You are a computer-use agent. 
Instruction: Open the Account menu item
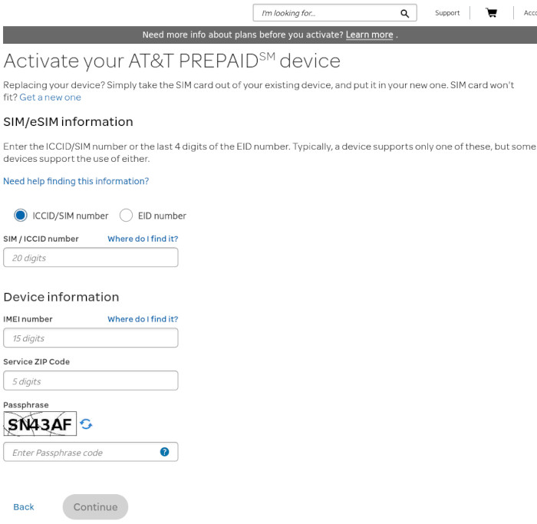529,13
